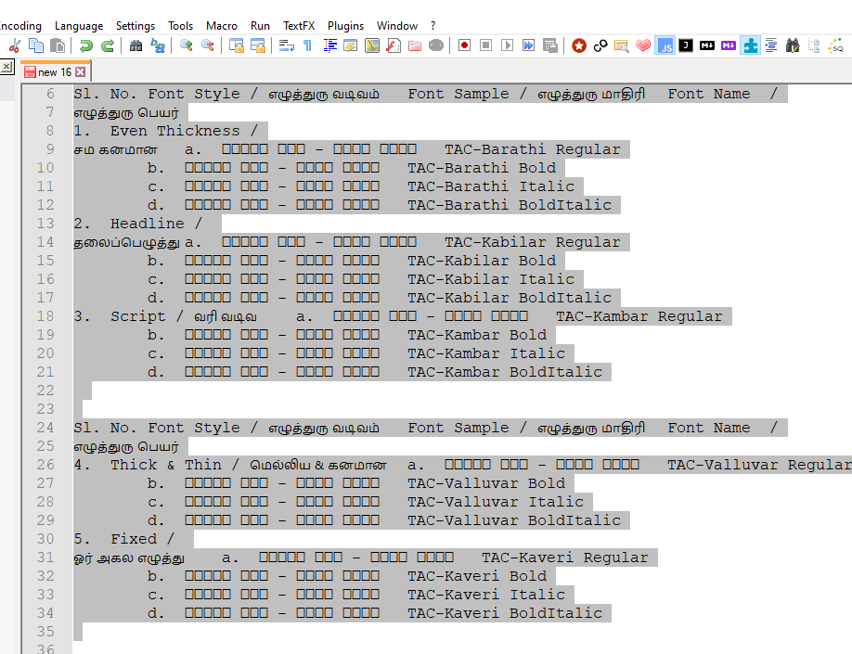Select the 'new 16' document tab
The image size is (852, 654).
click(x=54, y=71)
